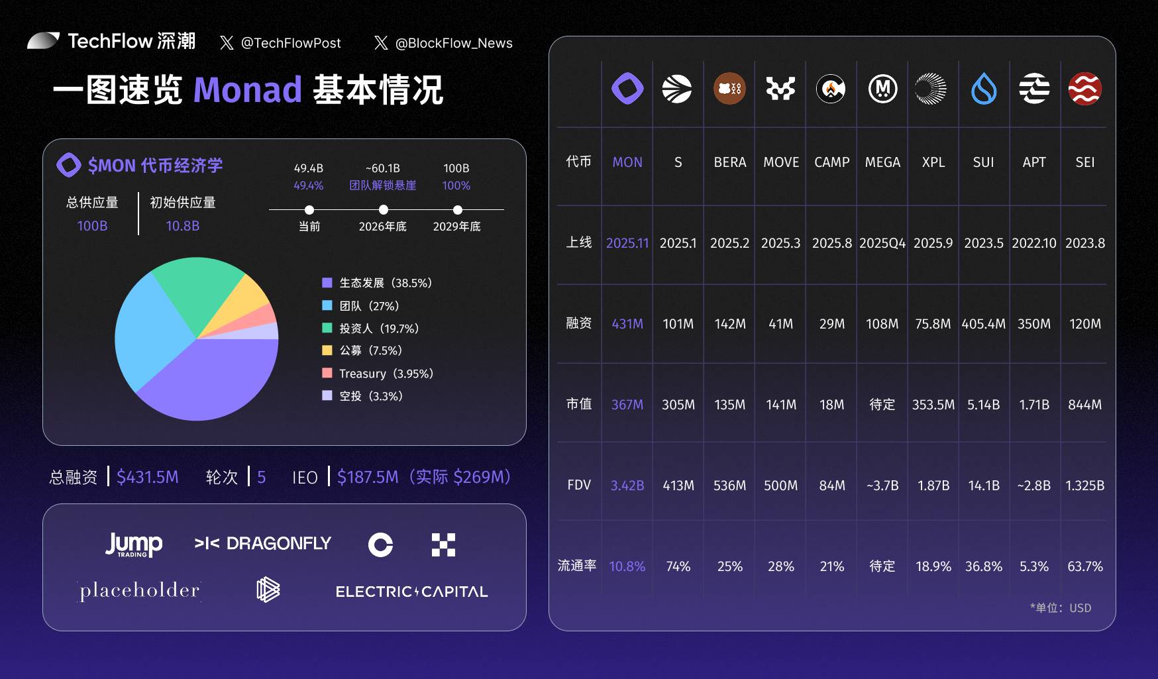Click the APT (Aptos) column icon
1158x679 pixels.
click(1034, 89)
